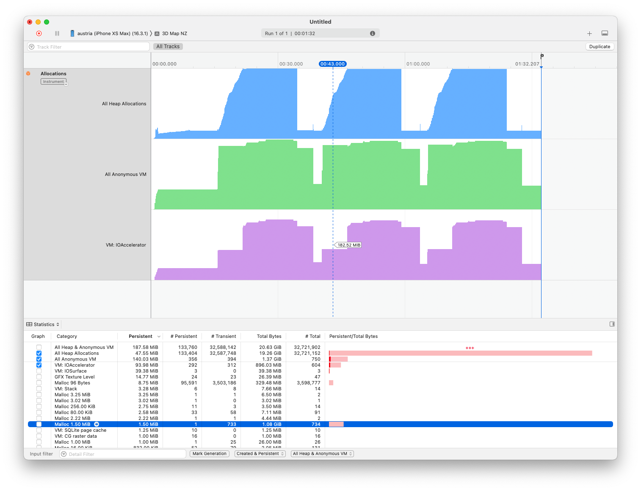641x491 pixels.
Task: Enable graph for Malloc 3.02 MiB
Action: pos(39,400)
